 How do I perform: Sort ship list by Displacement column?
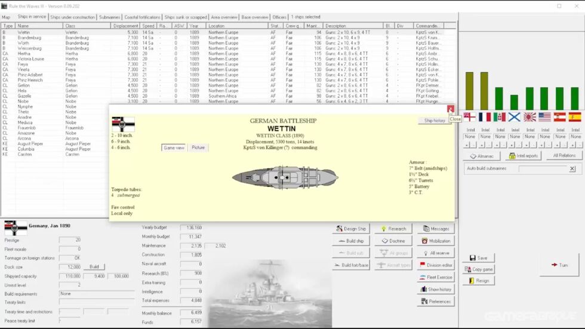(125, 26)
